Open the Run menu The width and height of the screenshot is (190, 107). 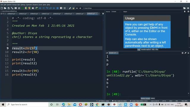(19, 5)
